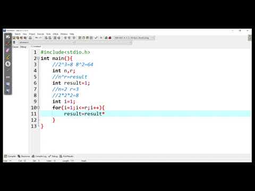The width and height of the screenshot is (255, 191).
Task: Open the (globals) class dropdown
Action: pyautogui.click(x=47, y=42)
